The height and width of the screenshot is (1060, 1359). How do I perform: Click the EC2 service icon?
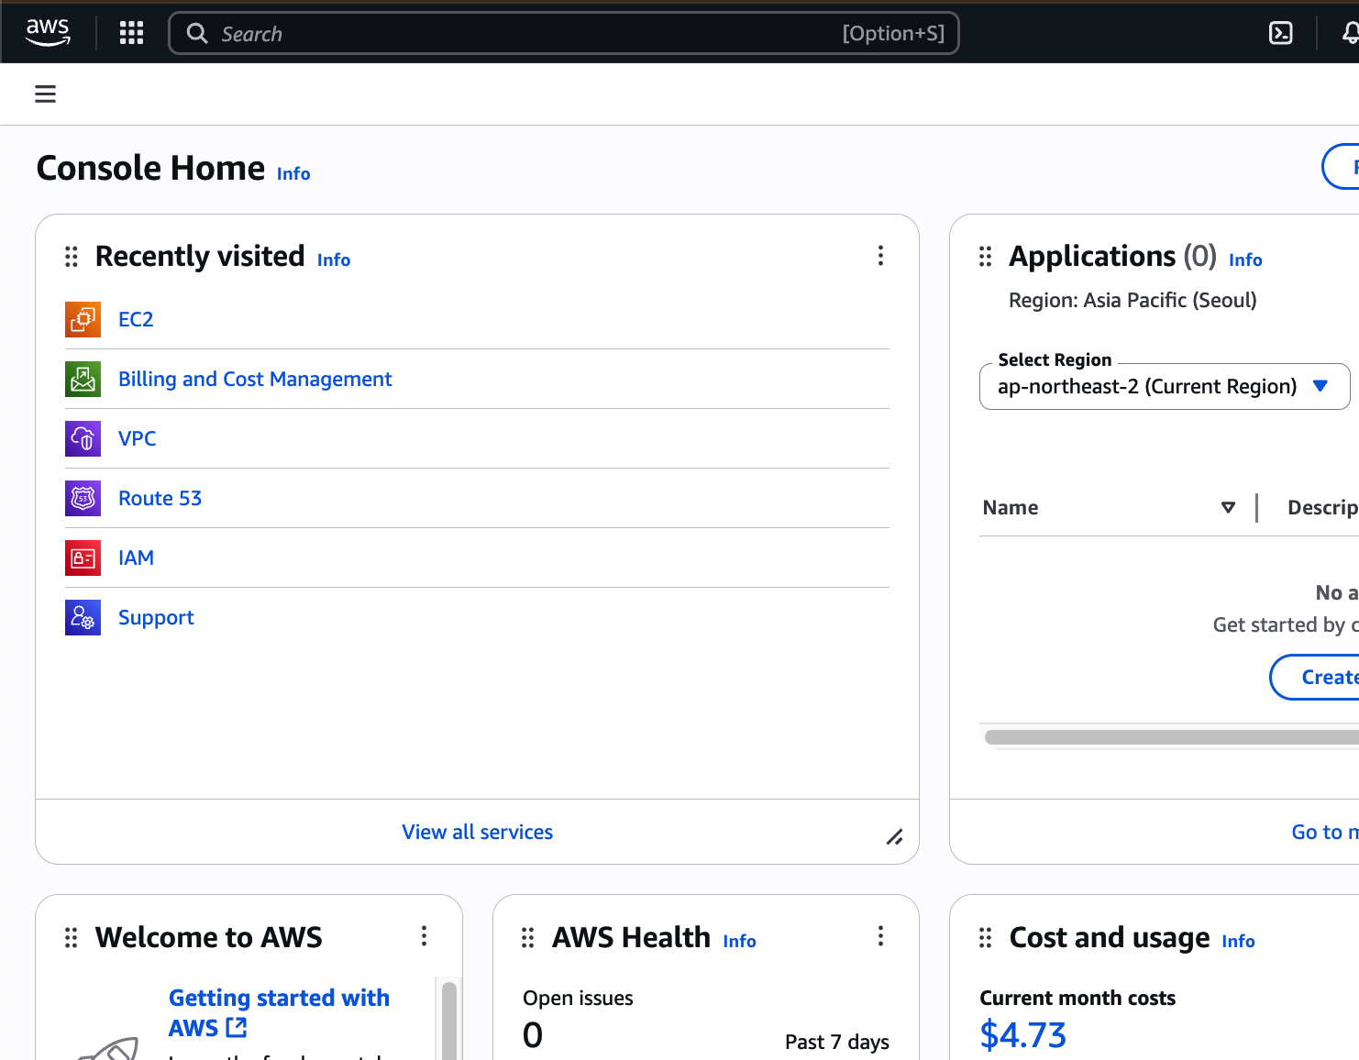click(x=83, y=319)
